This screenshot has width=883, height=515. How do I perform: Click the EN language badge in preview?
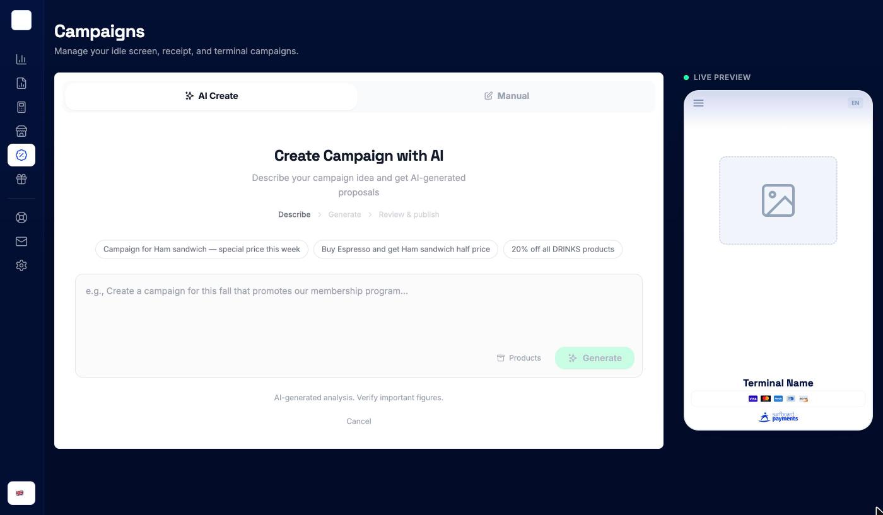(855, 103)
